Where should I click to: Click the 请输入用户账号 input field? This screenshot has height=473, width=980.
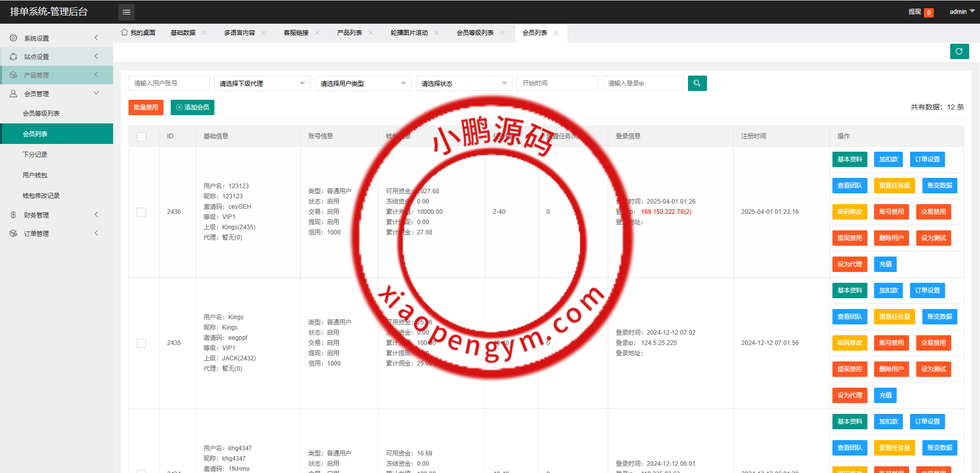click(169, 83)
